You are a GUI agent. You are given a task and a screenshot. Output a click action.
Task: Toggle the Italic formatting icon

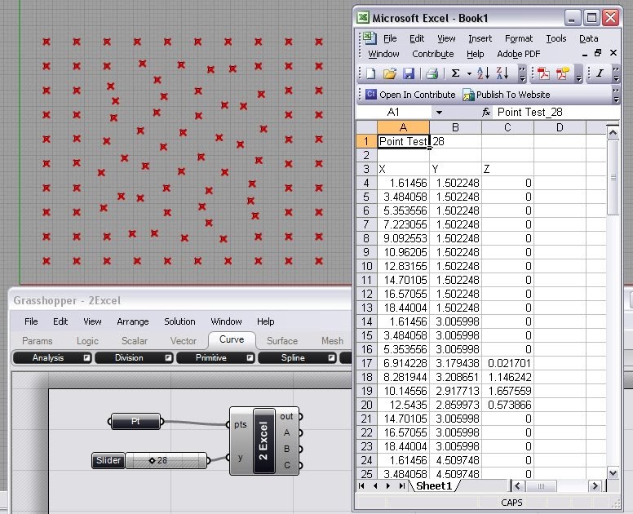pos(600,73)
